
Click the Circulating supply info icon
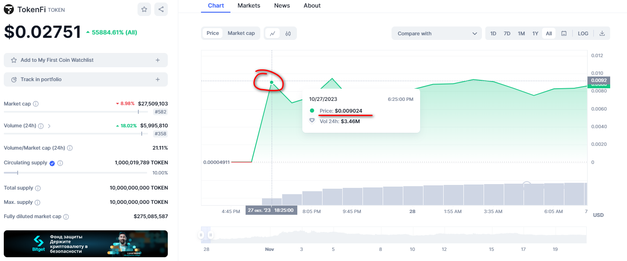[60, 163]
